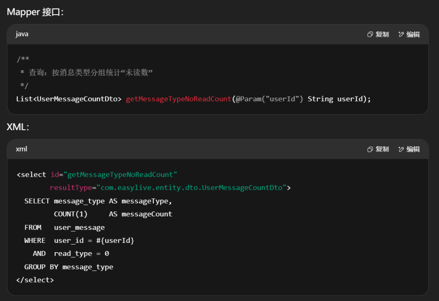This screenshot has height=301, width=439.
Task: Click the green resultType value string
Action: (191, 188)
